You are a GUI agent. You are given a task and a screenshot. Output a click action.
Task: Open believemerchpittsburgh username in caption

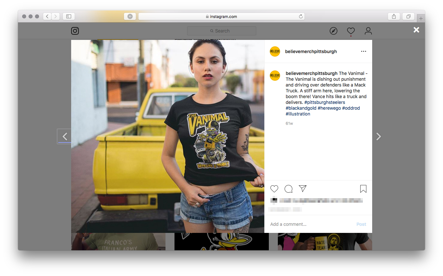(312, 73)
